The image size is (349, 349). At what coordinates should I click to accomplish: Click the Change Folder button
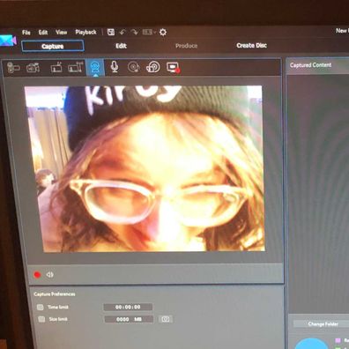pyautogui.click(x=323, y=324)
